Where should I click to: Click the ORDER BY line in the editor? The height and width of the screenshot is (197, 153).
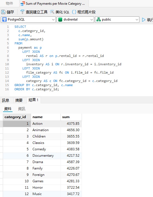[37, 89]
